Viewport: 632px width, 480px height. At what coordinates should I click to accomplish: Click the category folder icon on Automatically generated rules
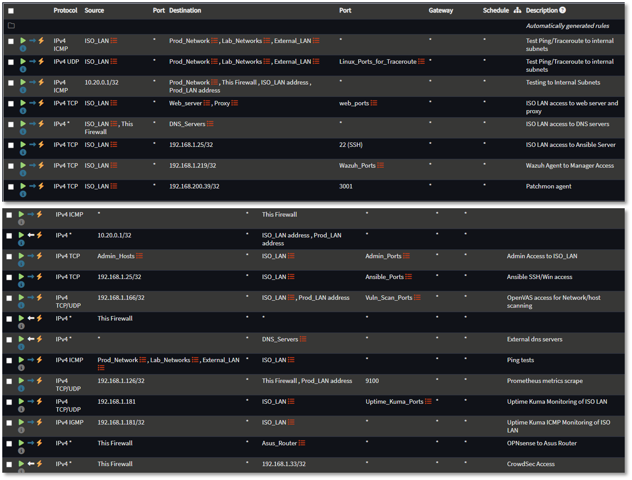(11, 25)
